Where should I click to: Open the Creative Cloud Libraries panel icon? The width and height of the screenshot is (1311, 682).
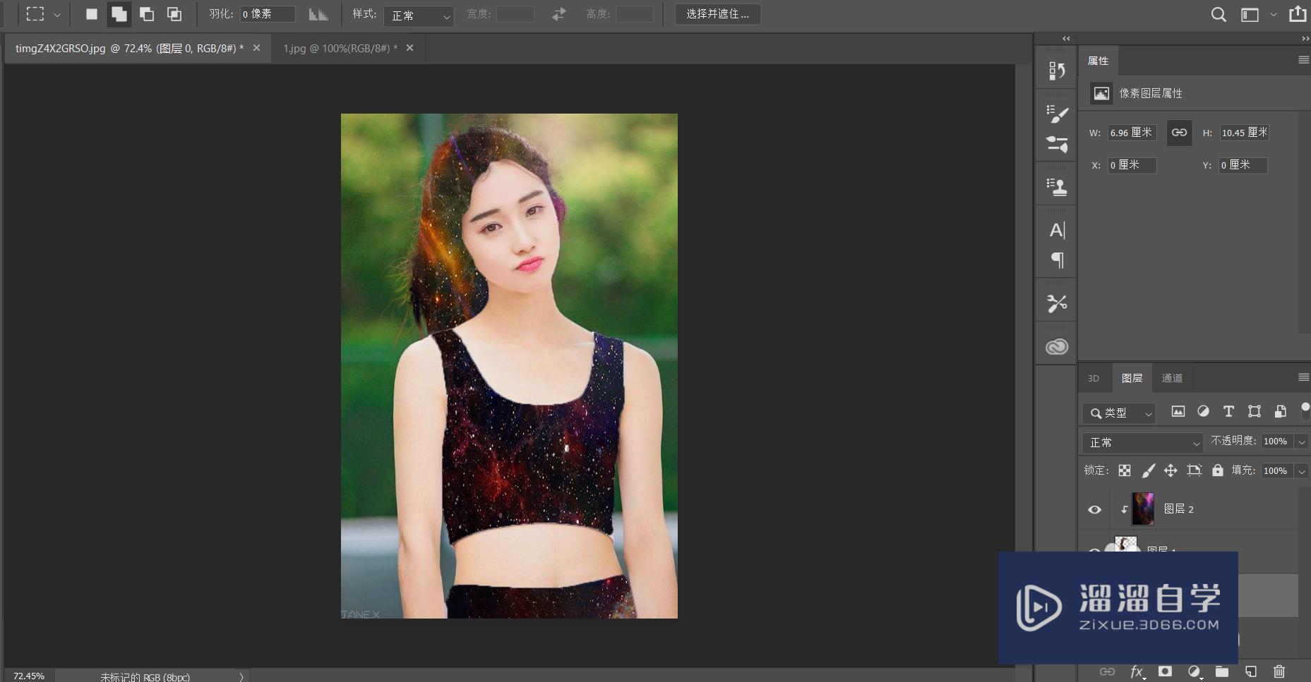coord(1056,346)
